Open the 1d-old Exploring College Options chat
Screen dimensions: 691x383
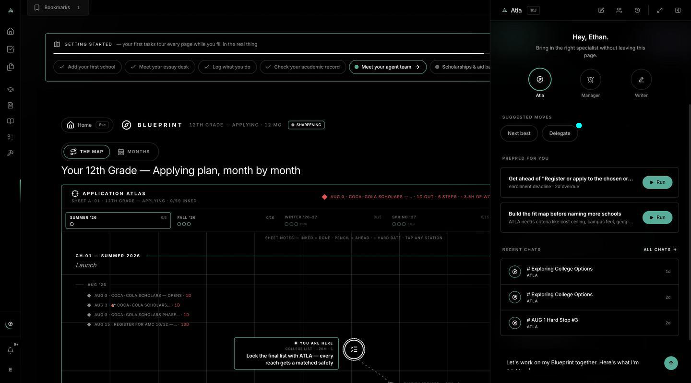(x=590, y=272)
